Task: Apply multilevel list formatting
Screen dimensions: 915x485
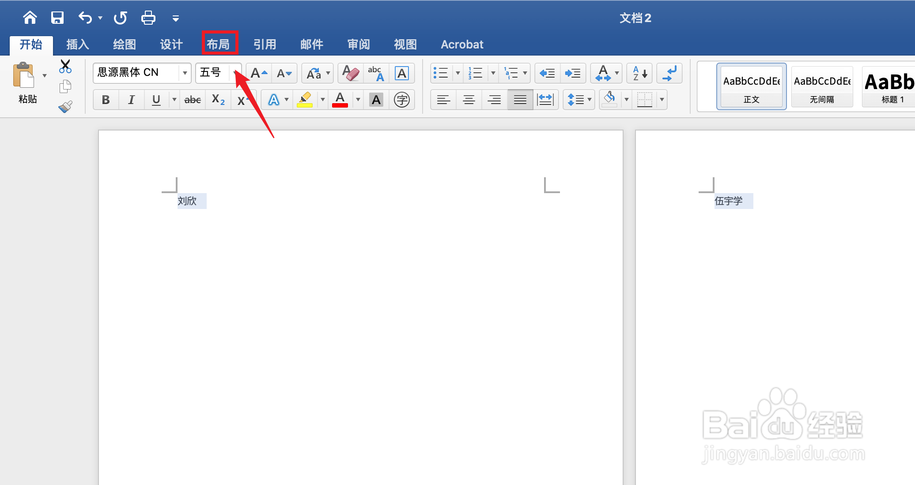Action: tap(511, 73)
